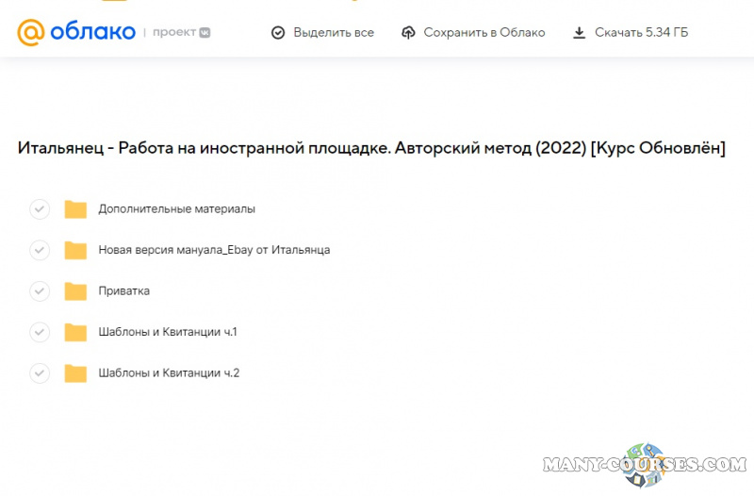Open the Шаблоны и Квитанции ч.2 folder icon
Viewport: 754px width, 496px height.
point(75,373)
